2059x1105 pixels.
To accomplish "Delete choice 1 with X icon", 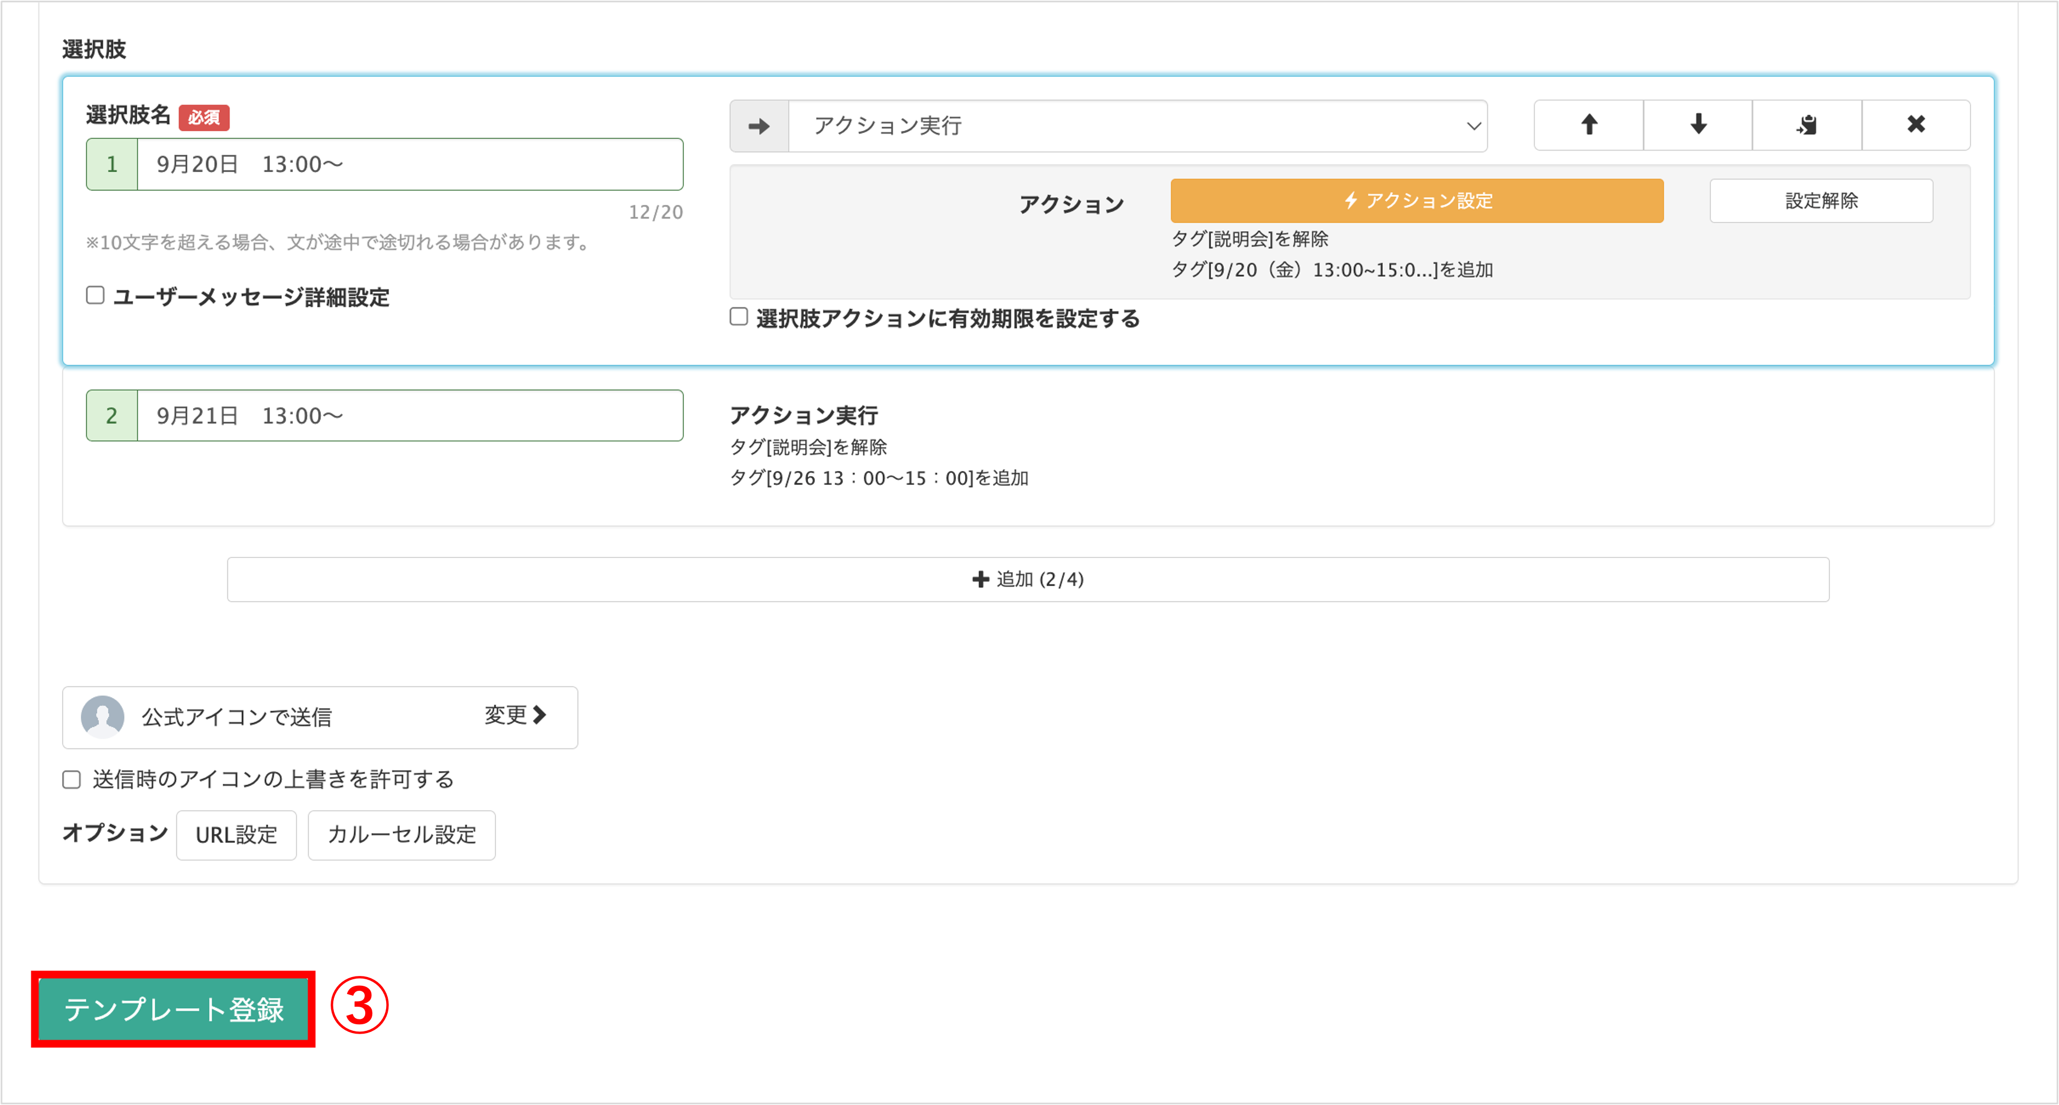I will click(1916, 125).
